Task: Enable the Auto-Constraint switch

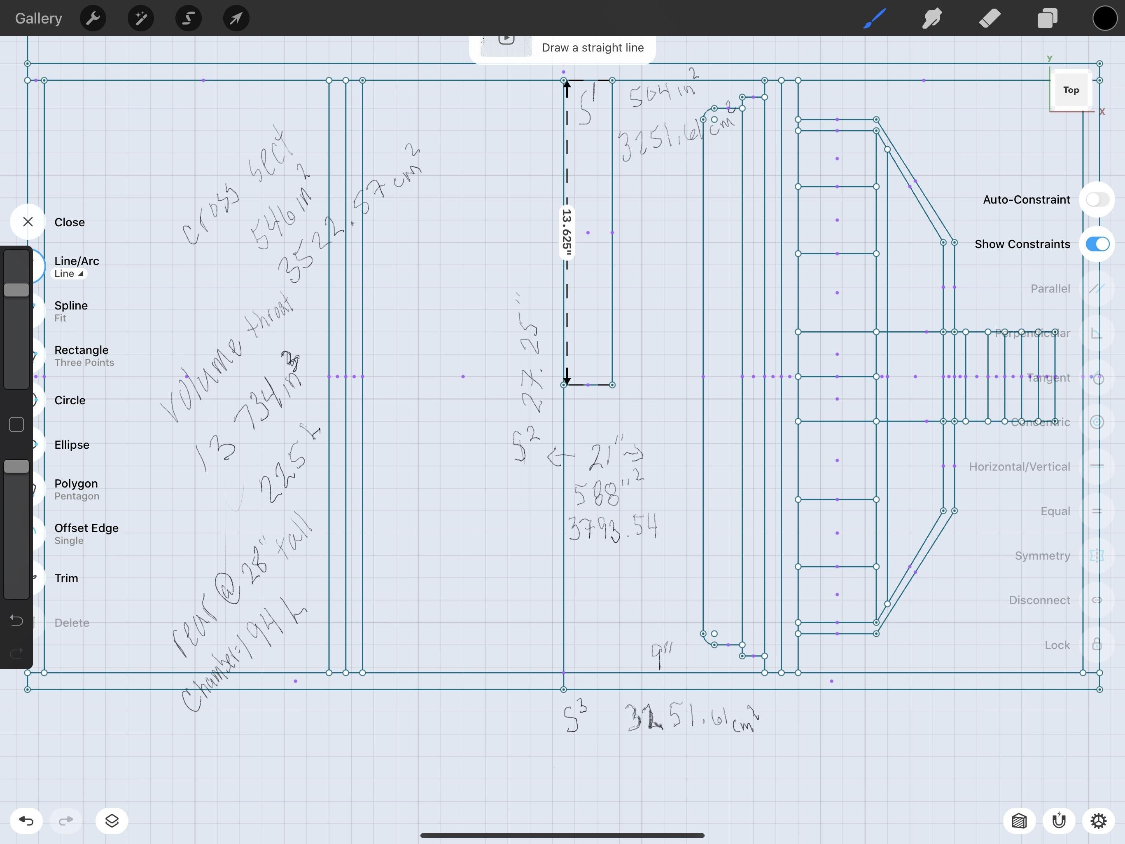Action: pyautogui.click(x=1097, y=199)
